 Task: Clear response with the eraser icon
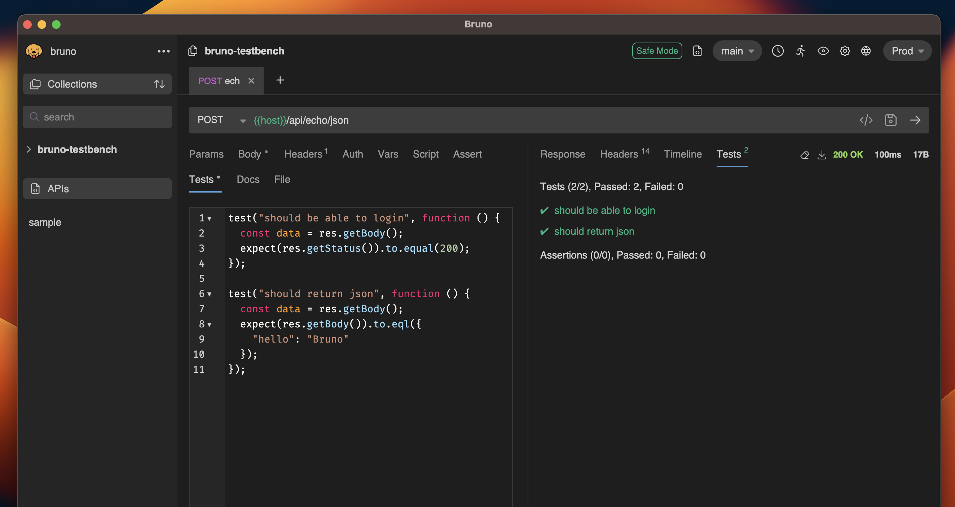click(x=805, y=155)
